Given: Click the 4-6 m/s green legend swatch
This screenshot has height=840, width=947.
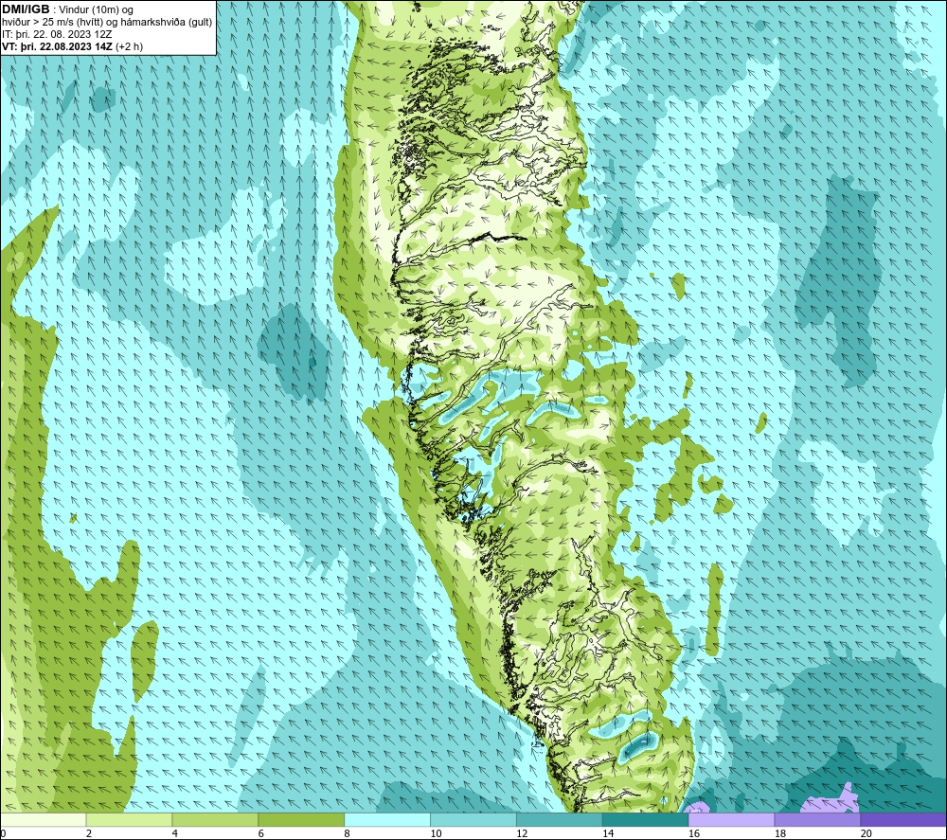Looking at the screenshot, I should click(x=215, y=820).
